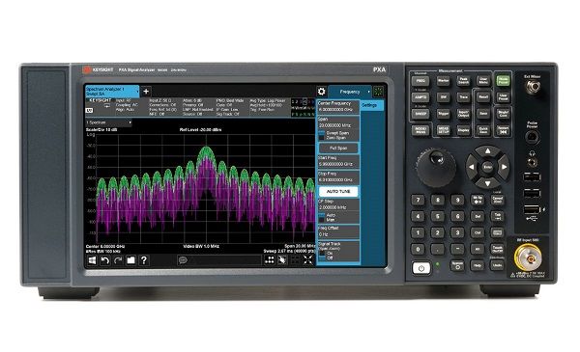The width and height of the screenshot is (580, 352).
Task: Click the Mode Preset green hardware key
Action: tap(503, 80)
